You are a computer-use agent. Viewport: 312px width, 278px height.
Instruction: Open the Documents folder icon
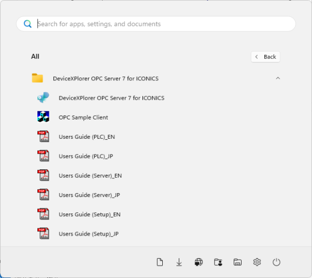(160, 262)
